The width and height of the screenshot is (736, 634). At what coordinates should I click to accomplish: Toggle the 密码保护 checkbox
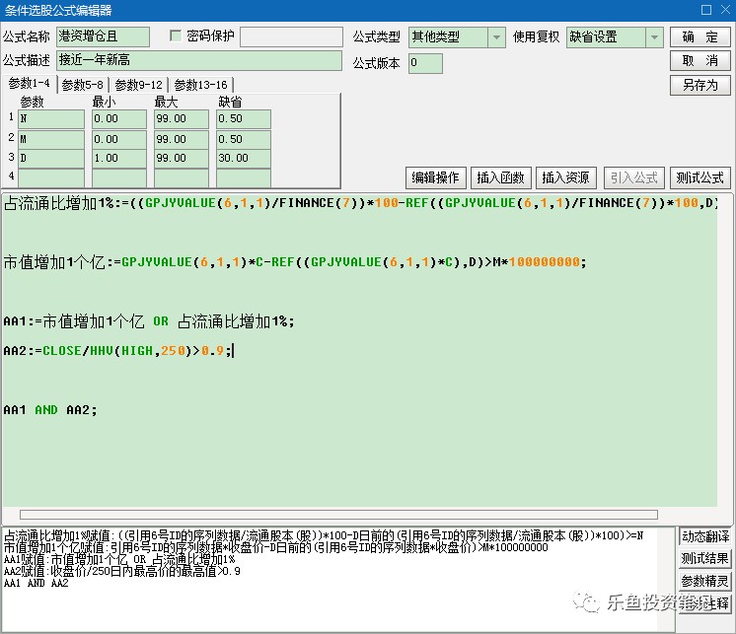click(x=176, y=35)
